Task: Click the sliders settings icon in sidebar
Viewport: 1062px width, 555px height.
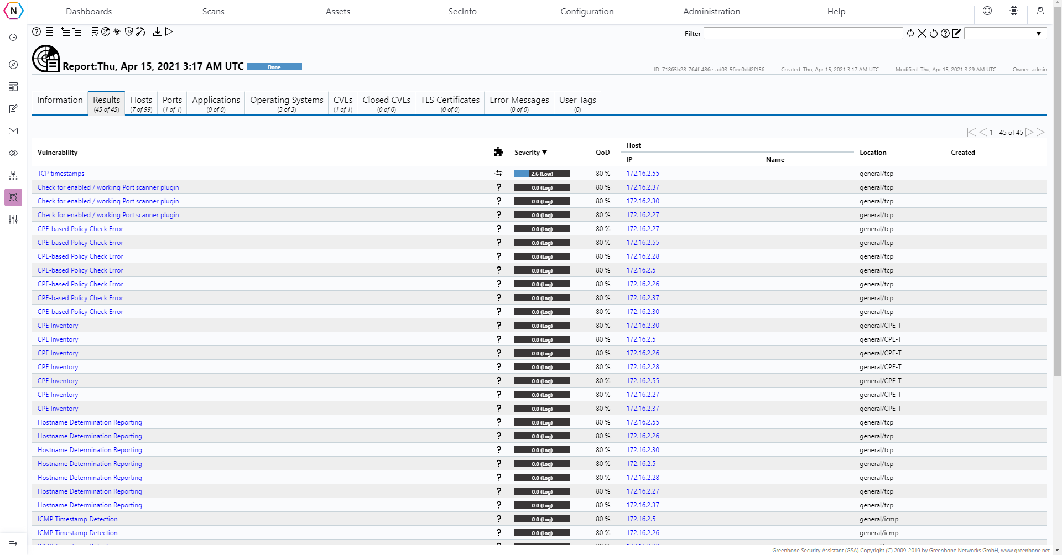Action: [x=13, y=219]
